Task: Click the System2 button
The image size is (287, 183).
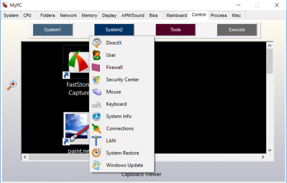Action: pos(114,30)
